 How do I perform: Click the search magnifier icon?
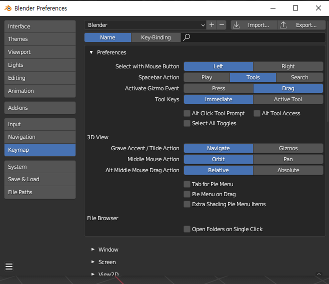point(186,37)
